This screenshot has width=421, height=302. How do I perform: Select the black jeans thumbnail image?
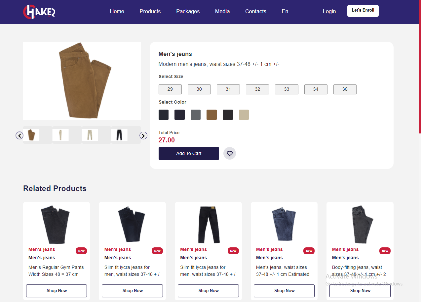point(119,135)
